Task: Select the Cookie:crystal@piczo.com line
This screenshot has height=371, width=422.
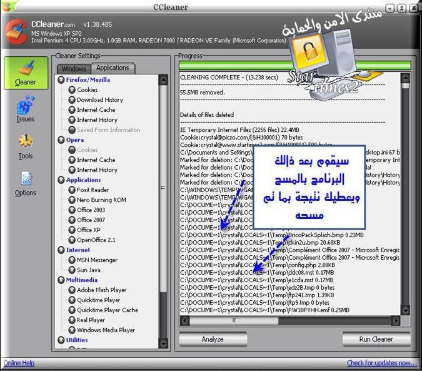Action: point(241,137)
